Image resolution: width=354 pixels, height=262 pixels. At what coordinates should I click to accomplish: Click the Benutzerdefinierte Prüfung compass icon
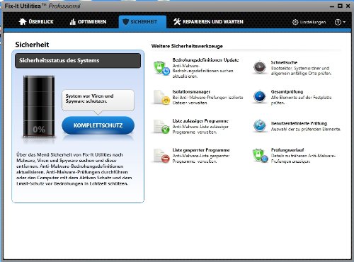pyautogui.click(x=260, y=125)
